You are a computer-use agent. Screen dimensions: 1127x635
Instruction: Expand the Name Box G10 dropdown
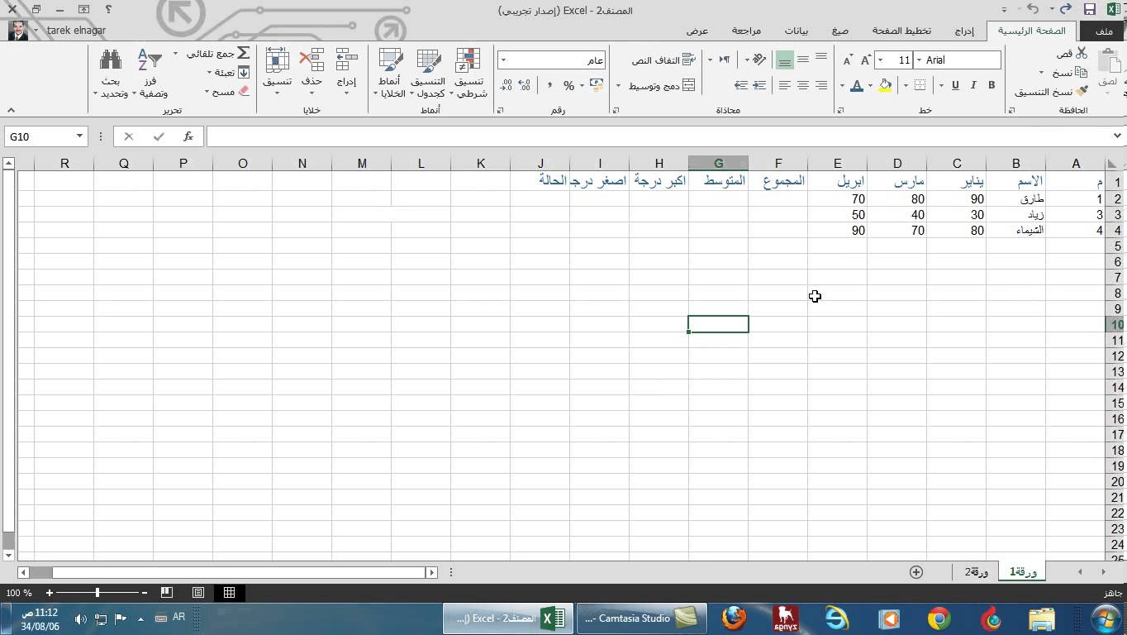[79, 136]
